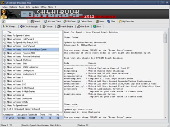Click the Last Update column header
Viewport: 170px width, 127px height.
click(x=22, y=115)
